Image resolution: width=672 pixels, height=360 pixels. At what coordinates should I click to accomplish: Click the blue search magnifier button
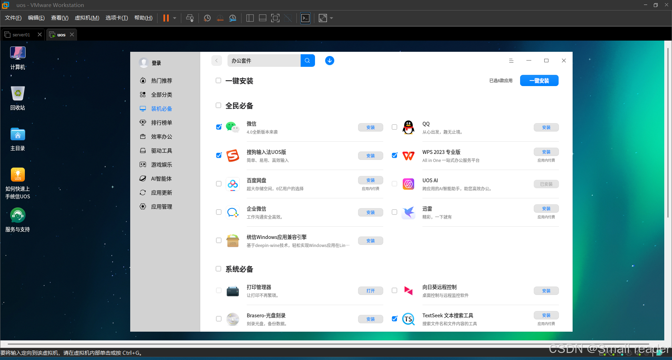(308, 61)
